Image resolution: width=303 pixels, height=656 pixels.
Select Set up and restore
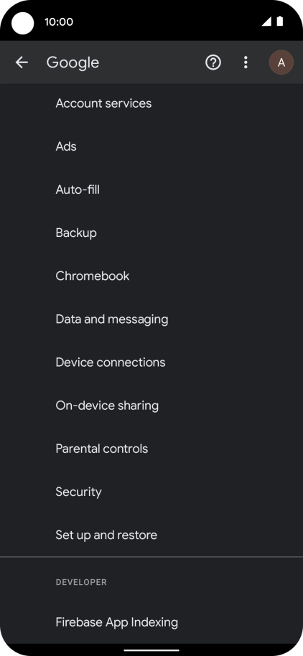tap(151, 535)
